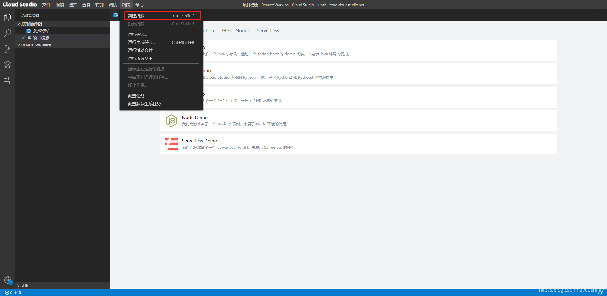Open the Source Control icon
This screenshot has width=607, height=296.
(8, 49)
